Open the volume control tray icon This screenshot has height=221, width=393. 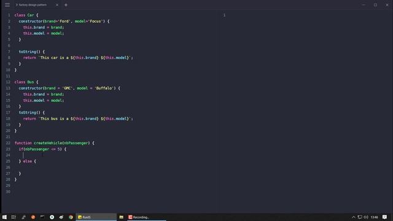pos(366,217)
